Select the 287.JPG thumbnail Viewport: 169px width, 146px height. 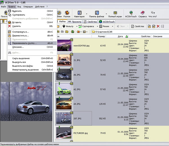[64, 118]
